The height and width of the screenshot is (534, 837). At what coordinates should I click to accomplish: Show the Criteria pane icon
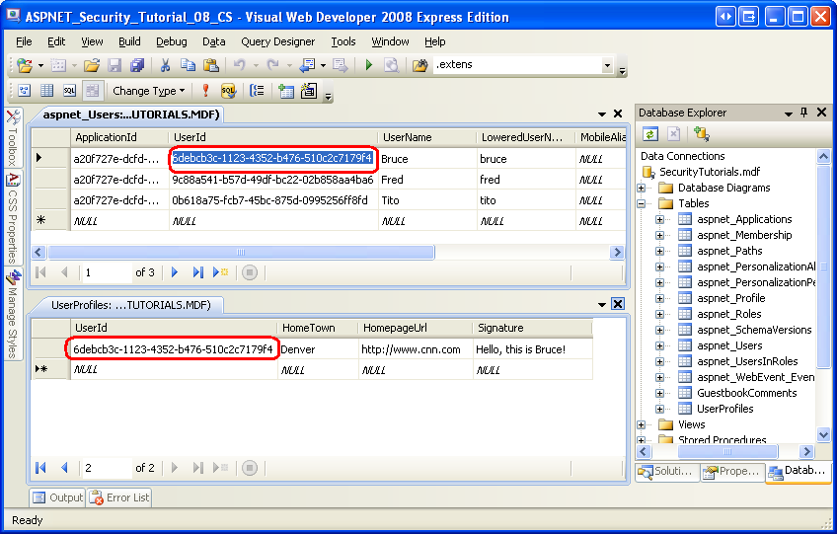click(47, 91)
